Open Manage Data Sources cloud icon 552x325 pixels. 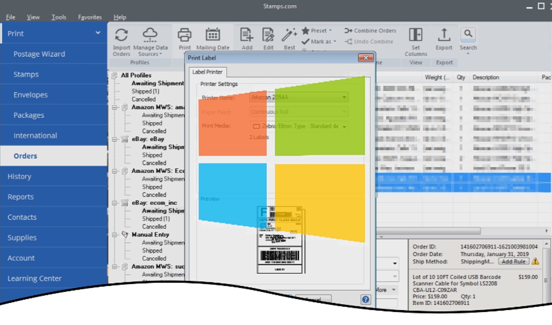point(150,35)
